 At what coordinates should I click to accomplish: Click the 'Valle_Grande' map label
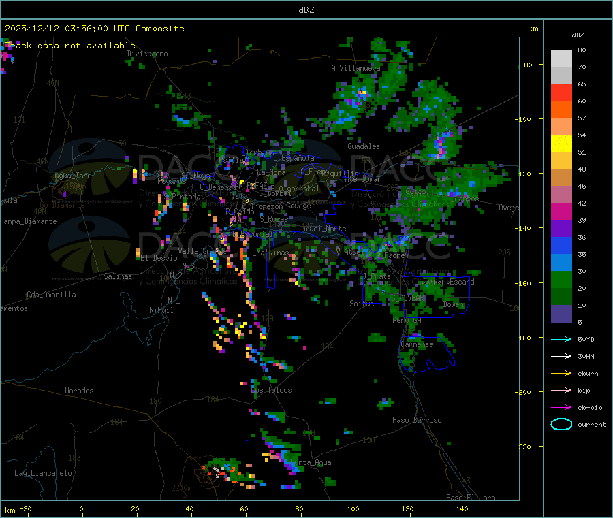click(x=202, y=251)
